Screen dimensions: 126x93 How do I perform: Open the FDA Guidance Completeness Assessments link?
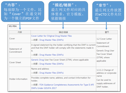coord(62,86)
